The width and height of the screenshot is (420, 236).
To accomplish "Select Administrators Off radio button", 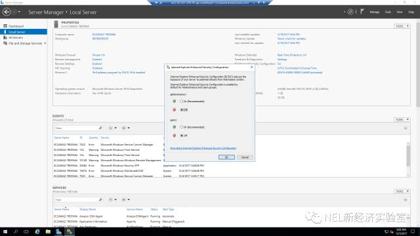I will coord(182,109).
